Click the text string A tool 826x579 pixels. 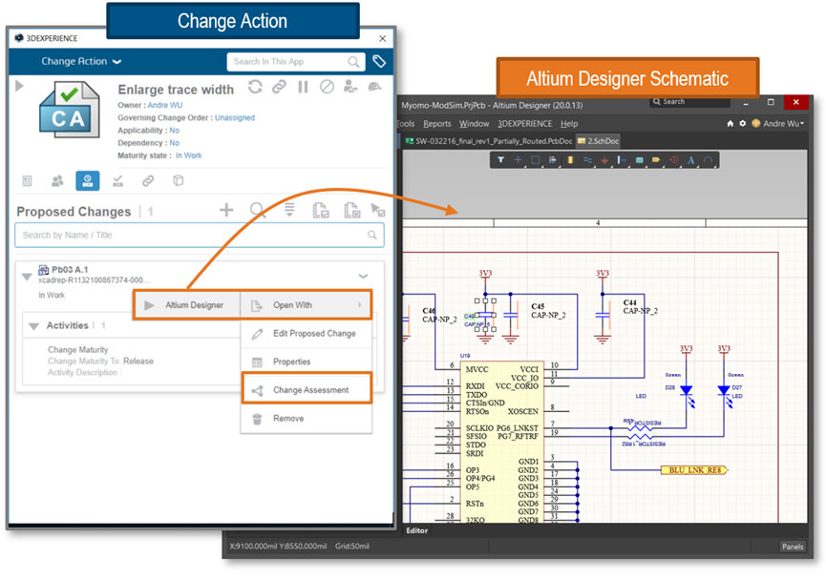pos(691,160)
